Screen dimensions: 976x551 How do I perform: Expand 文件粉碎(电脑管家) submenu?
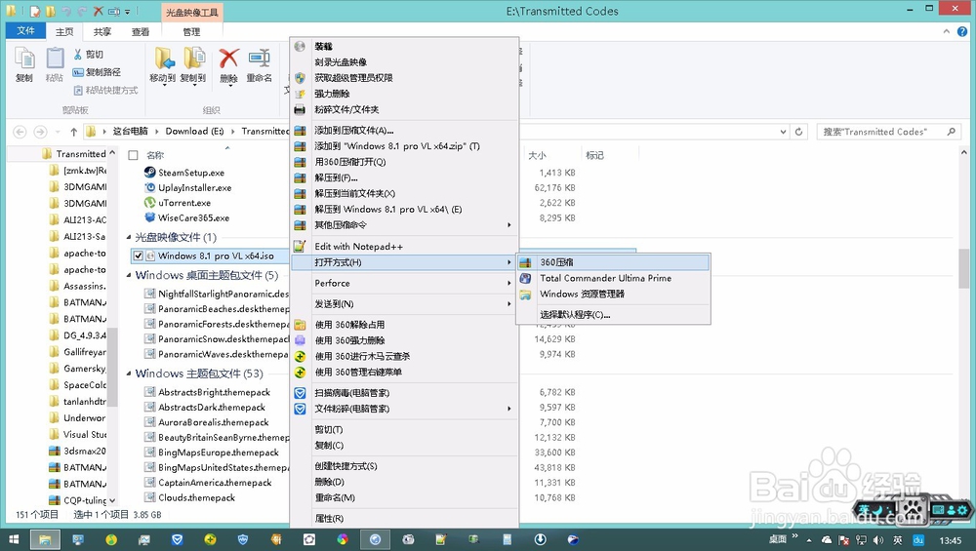tap(405, 409)
